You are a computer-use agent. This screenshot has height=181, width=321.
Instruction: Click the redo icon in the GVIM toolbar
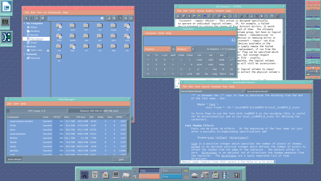click(205, 16)
